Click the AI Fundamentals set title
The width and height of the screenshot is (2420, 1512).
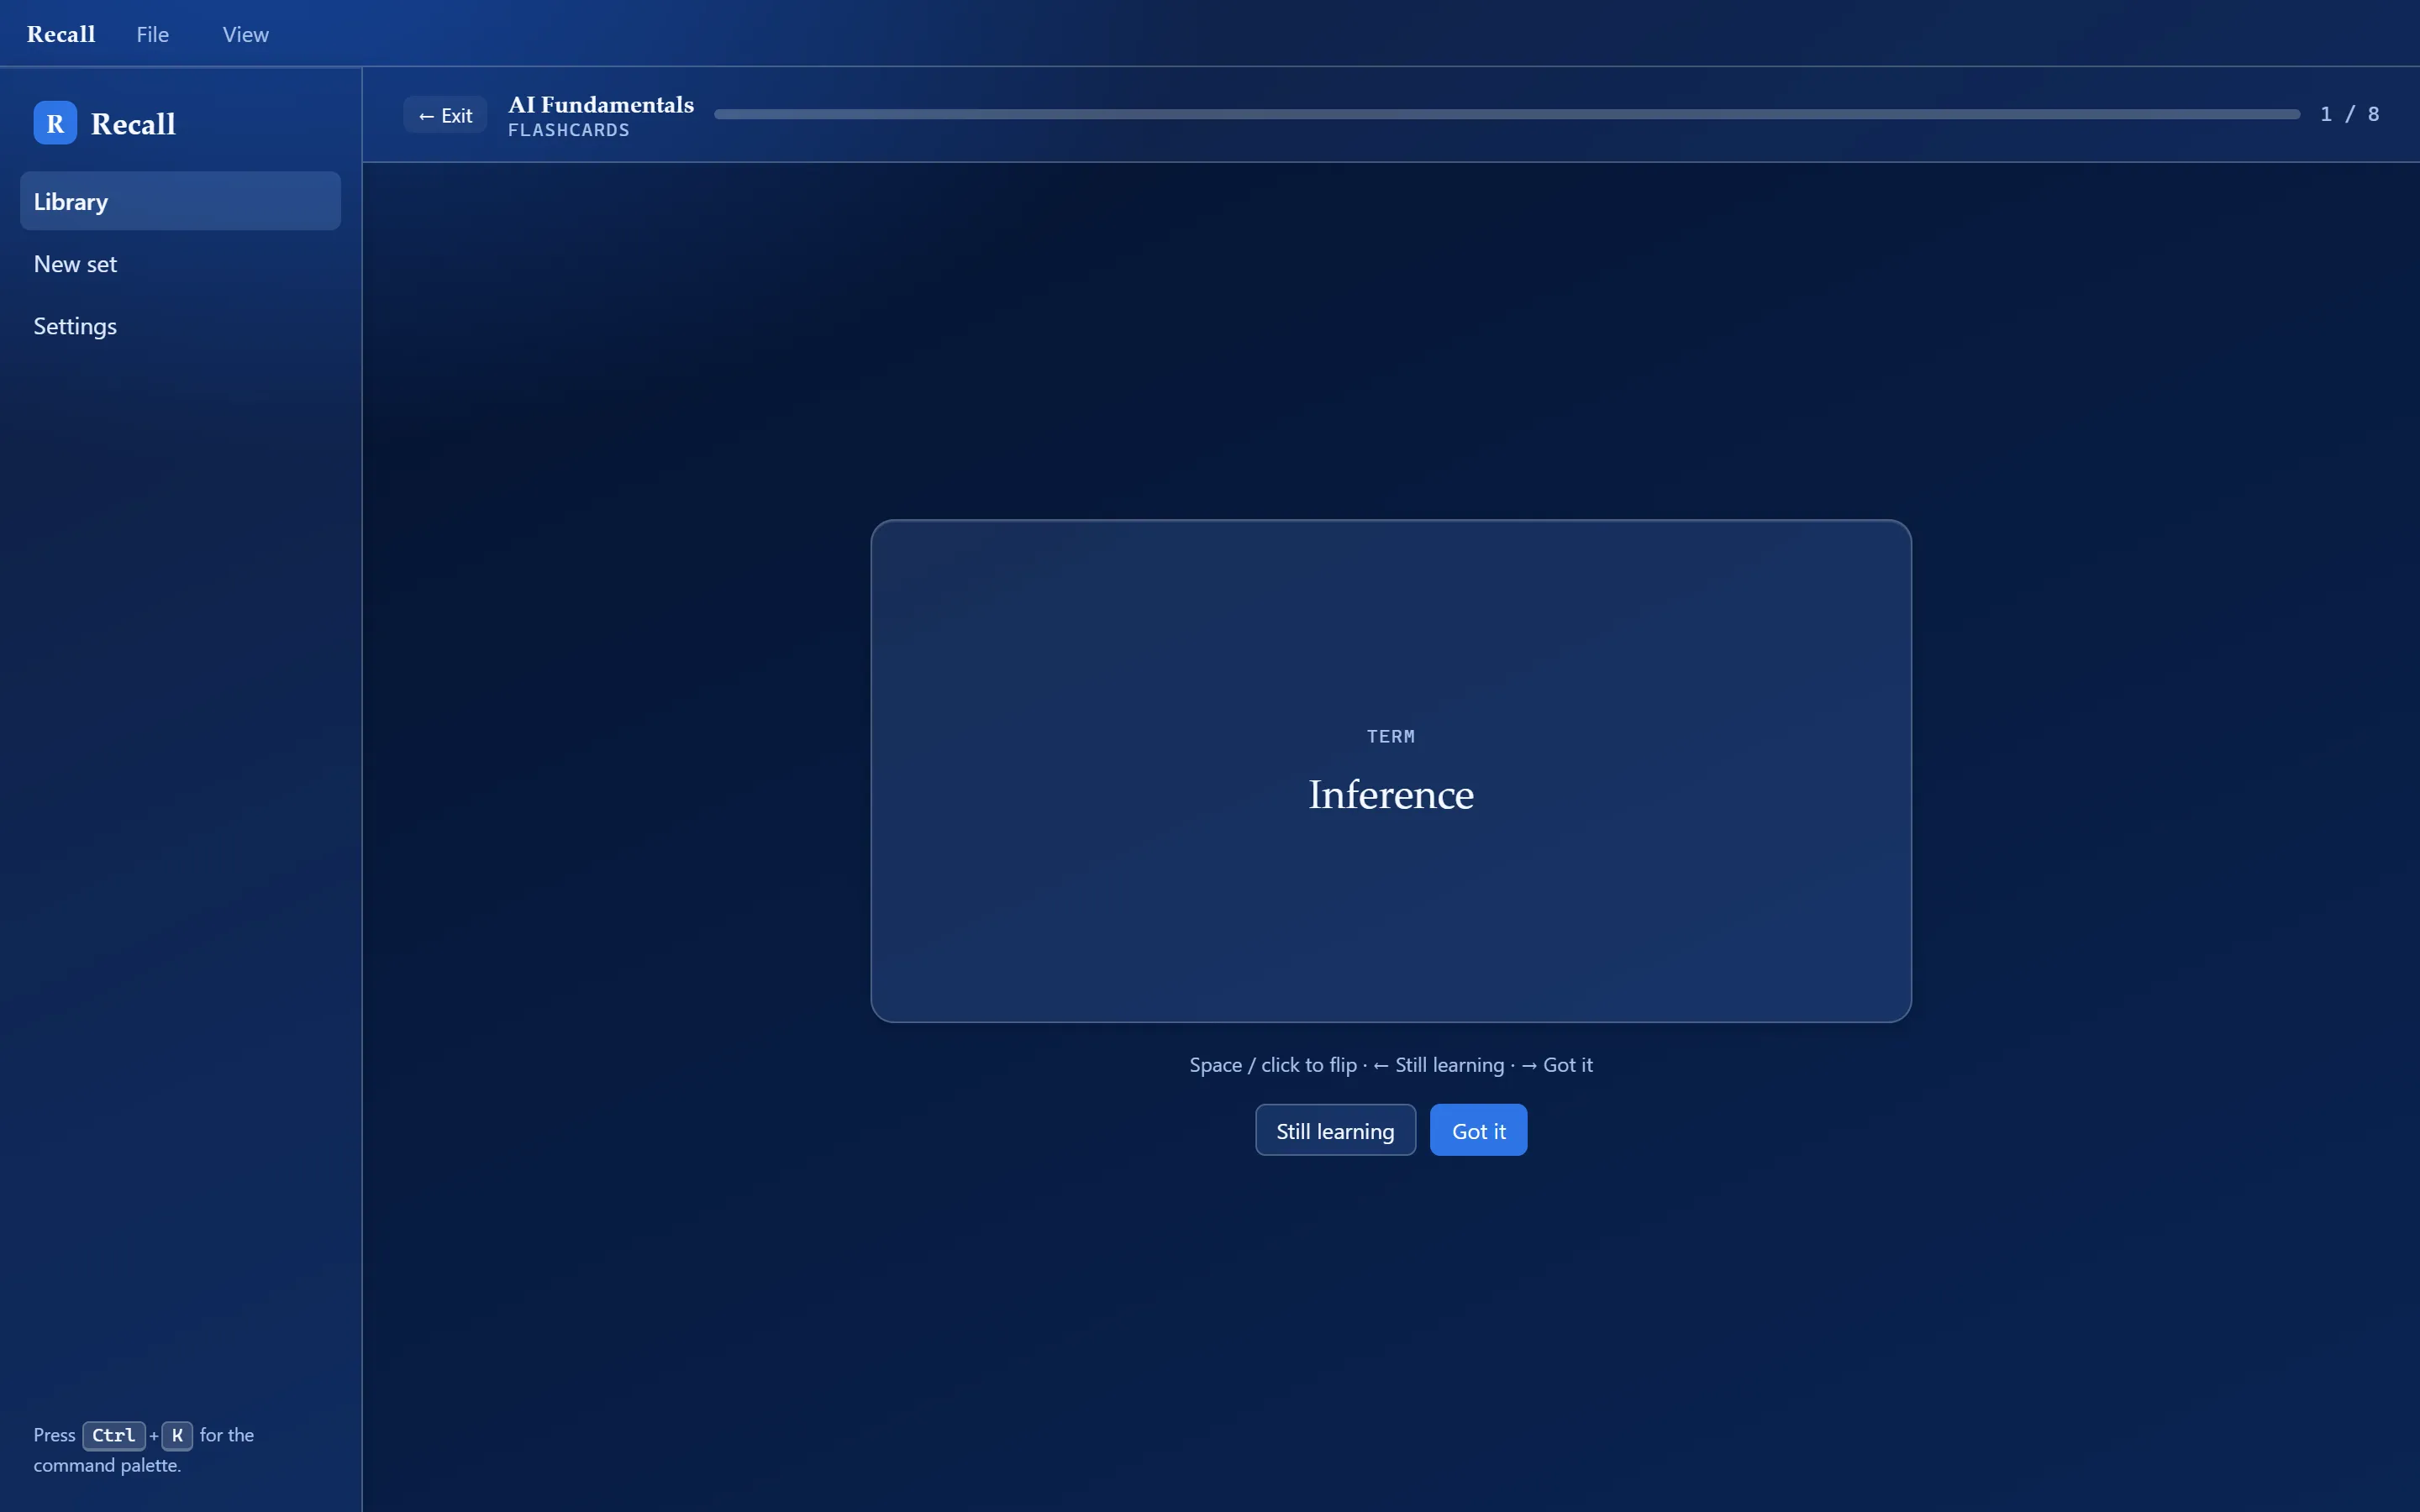[x=601, y=104]
